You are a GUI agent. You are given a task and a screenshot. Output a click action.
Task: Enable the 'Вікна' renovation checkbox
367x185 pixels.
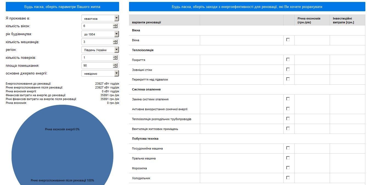pyautogui.click(x=288, y=40)
